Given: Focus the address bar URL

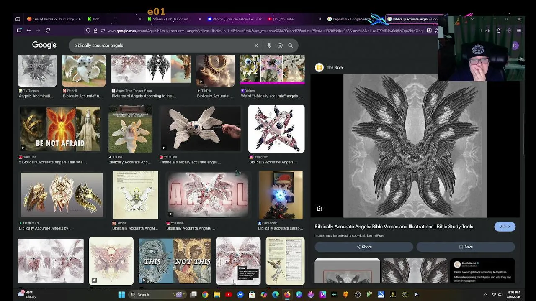Looking at the screenshot, I should tap(266, 31).
